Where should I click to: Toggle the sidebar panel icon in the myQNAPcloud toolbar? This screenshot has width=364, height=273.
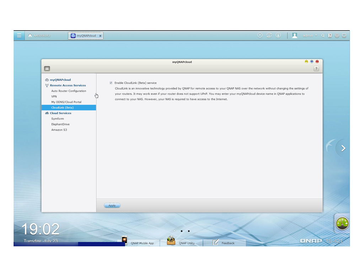[x=47, y=69]
